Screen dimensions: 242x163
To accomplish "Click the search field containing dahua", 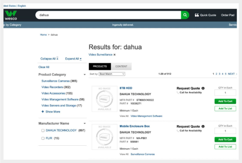I will click(x=108, y=15).
